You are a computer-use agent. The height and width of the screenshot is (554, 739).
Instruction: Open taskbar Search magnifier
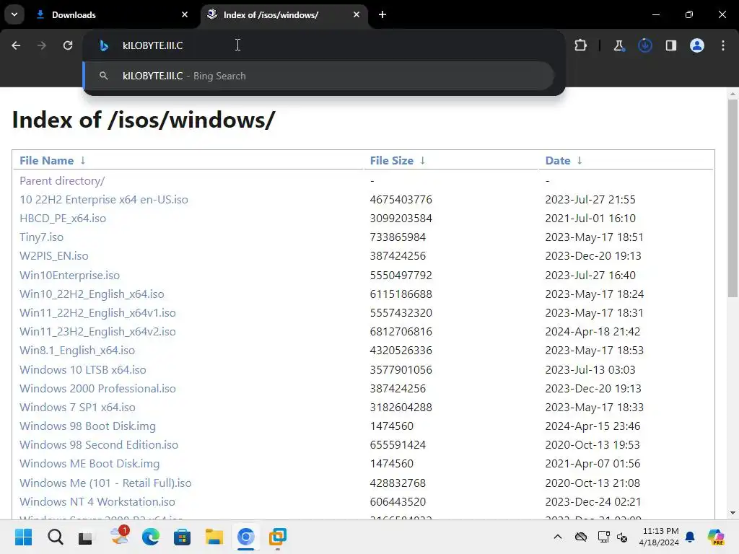tap(55, 537)
